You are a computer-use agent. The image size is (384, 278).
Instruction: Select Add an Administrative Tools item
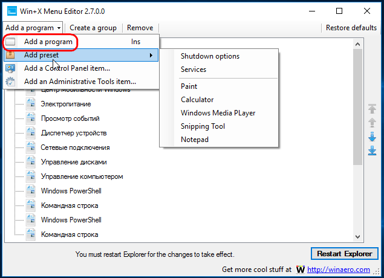tap(81, 82)
